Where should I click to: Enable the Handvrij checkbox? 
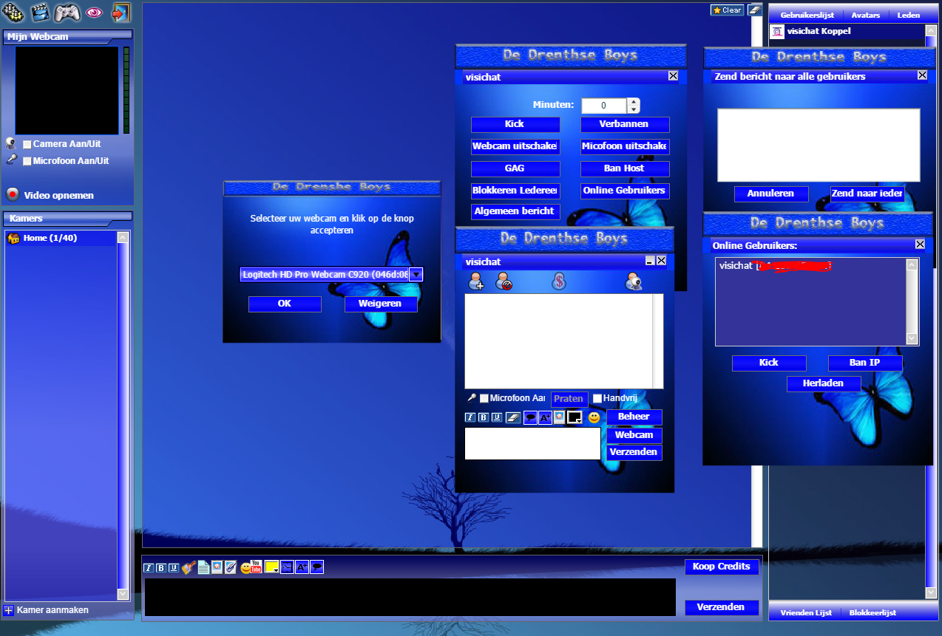pos(597,398)
